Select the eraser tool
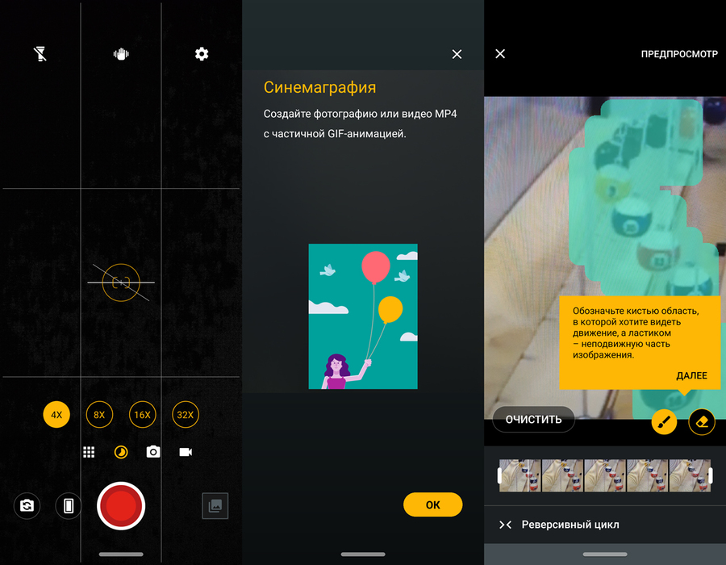This screenshot has height=565, width=726. click(702, 422)
